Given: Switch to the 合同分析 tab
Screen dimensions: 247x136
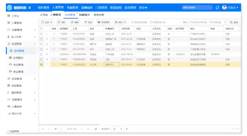Looking at the screenshot, I should [99, 15].
